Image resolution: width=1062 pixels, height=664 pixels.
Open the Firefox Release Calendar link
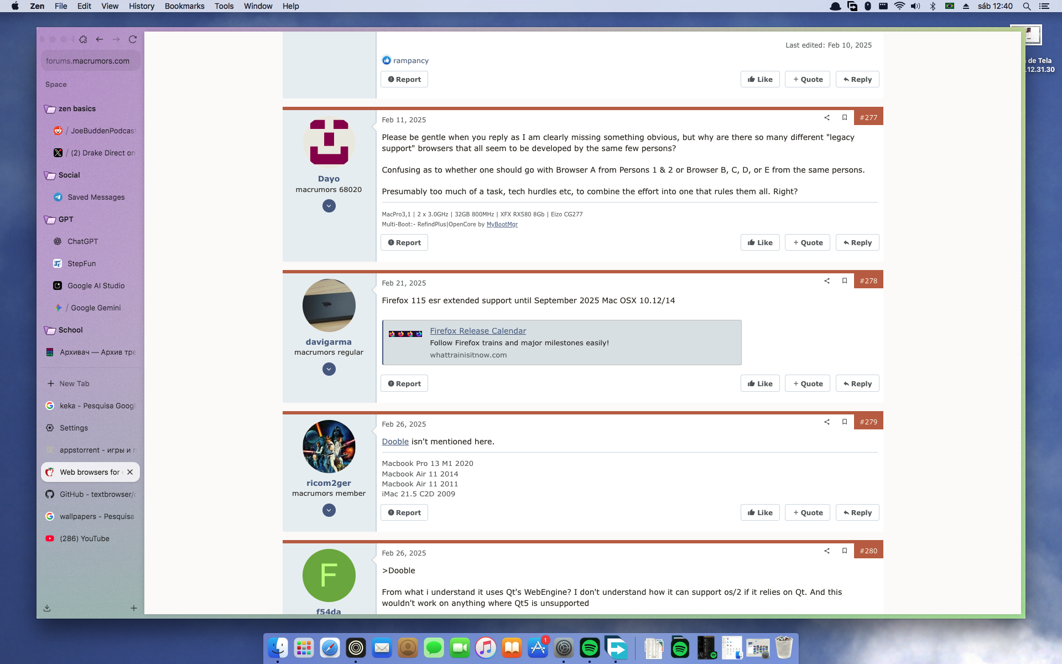pos(478,331)
